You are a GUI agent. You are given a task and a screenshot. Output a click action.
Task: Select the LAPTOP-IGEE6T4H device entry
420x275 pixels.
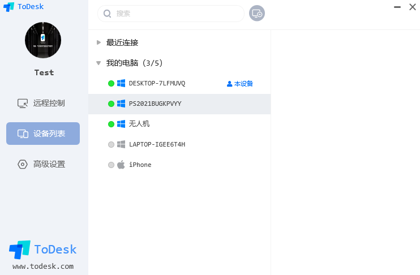click(x=179, y=145)
